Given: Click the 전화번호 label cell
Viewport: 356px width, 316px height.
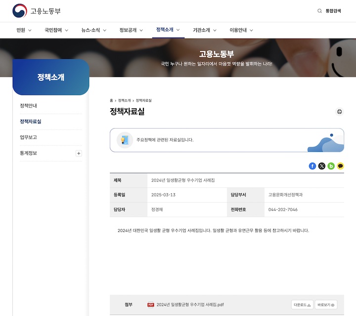Looking at the screenshot, I should coord(246,210).
